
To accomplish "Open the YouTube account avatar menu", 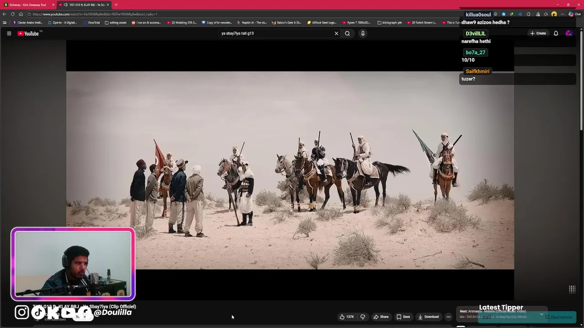I will [x=568, y=33].
